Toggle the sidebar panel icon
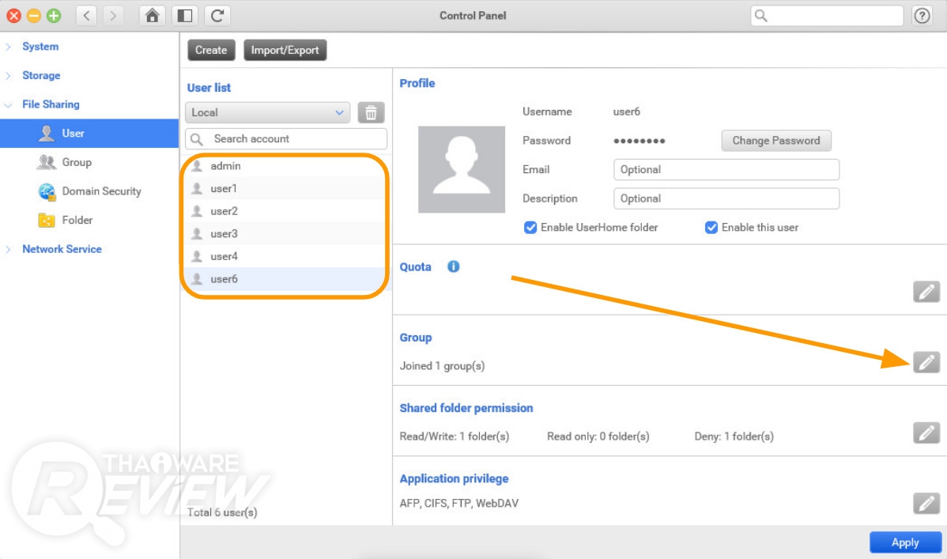Image resolution: width=947 pixels, height=559 pixels. pyautogui.click(x=185, y=16)
